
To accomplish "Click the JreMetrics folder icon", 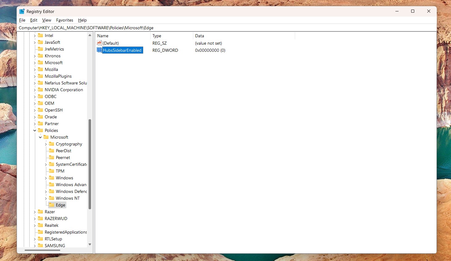I will coord(40,49).
